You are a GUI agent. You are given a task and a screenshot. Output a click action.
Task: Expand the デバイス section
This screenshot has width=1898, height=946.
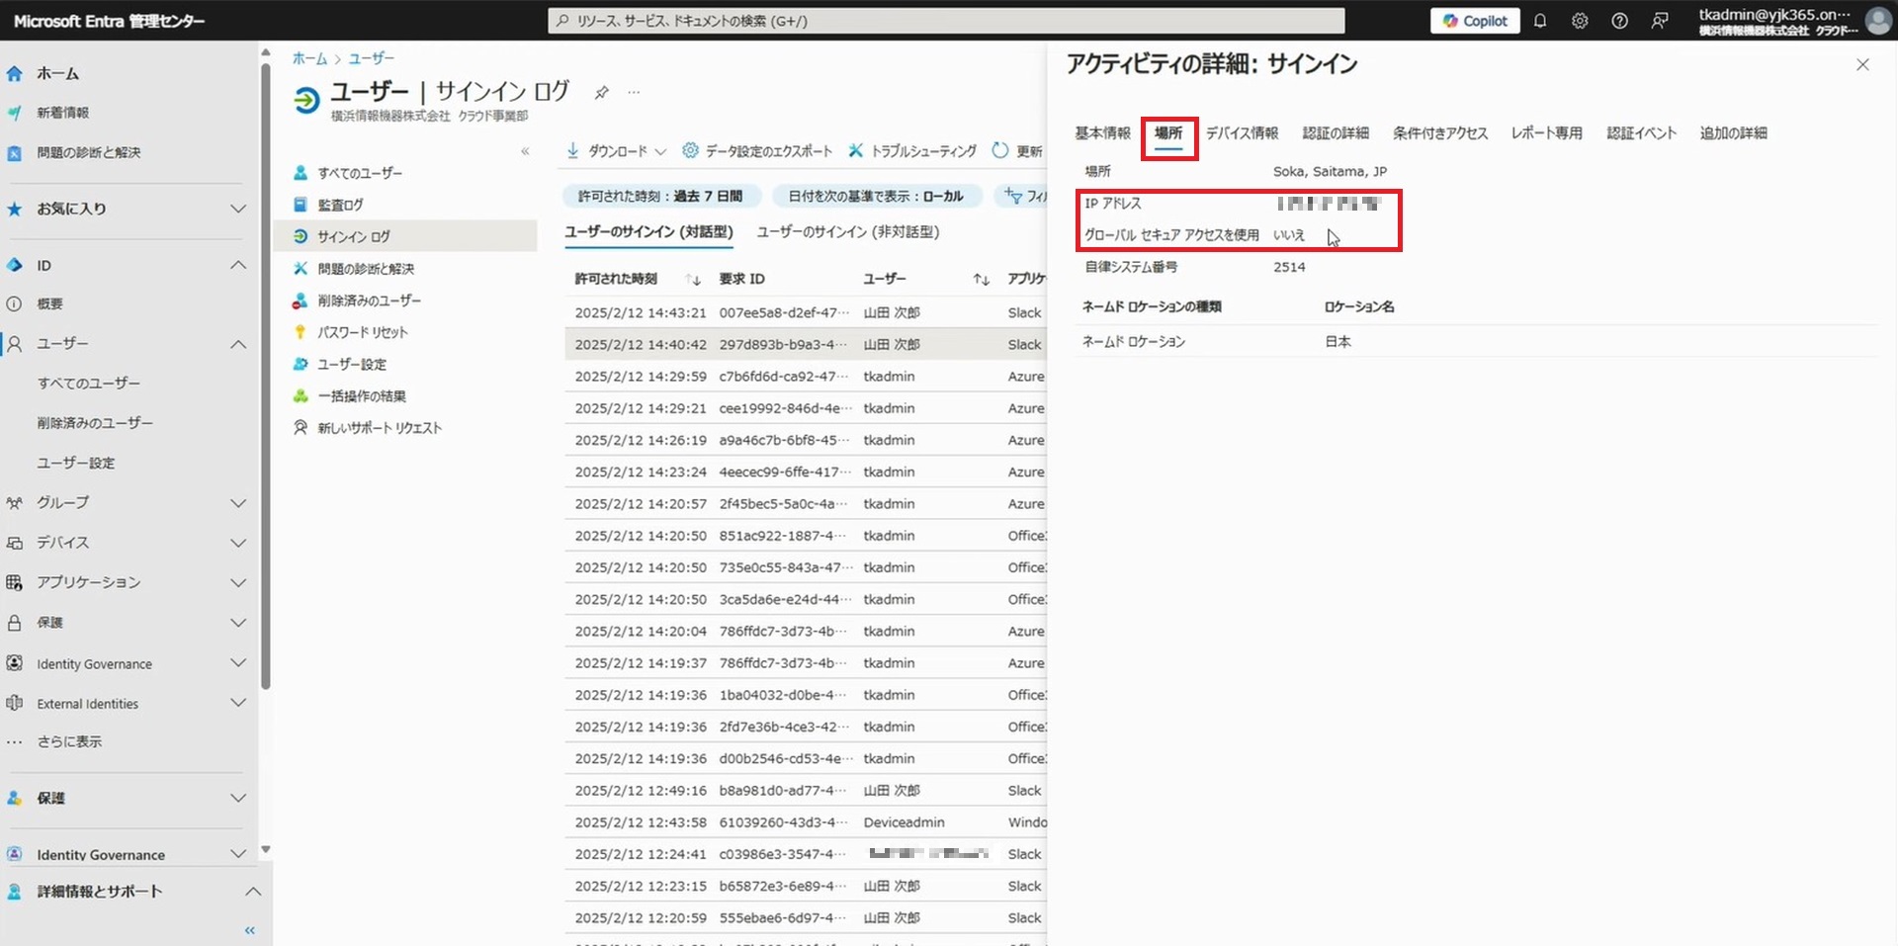click(237, 543)
